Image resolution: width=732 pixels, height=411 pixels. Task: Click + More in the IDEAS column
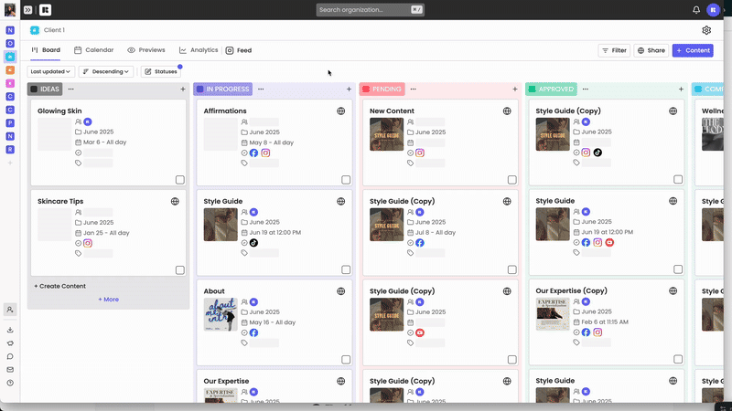pos(108,300)
